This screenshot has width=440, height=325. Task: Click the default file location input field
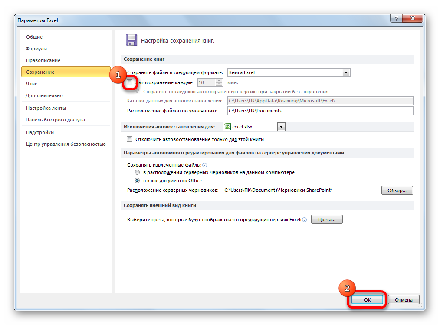click(x=320, y=111)
